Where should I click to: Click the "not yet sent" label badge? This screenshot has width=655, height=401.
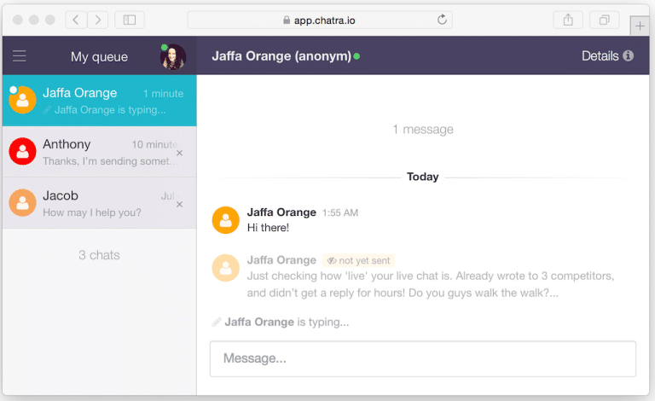[358, 261]
